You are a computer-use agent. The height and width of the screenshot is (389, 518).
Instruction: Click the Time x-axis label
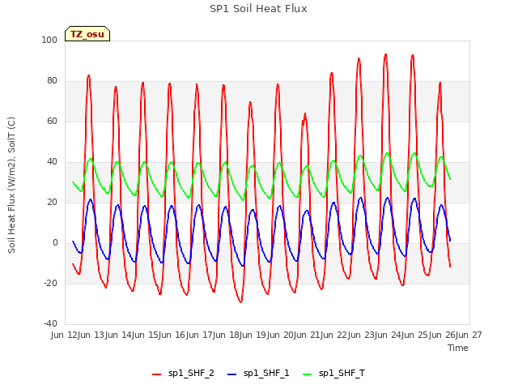tap(458, 348)
